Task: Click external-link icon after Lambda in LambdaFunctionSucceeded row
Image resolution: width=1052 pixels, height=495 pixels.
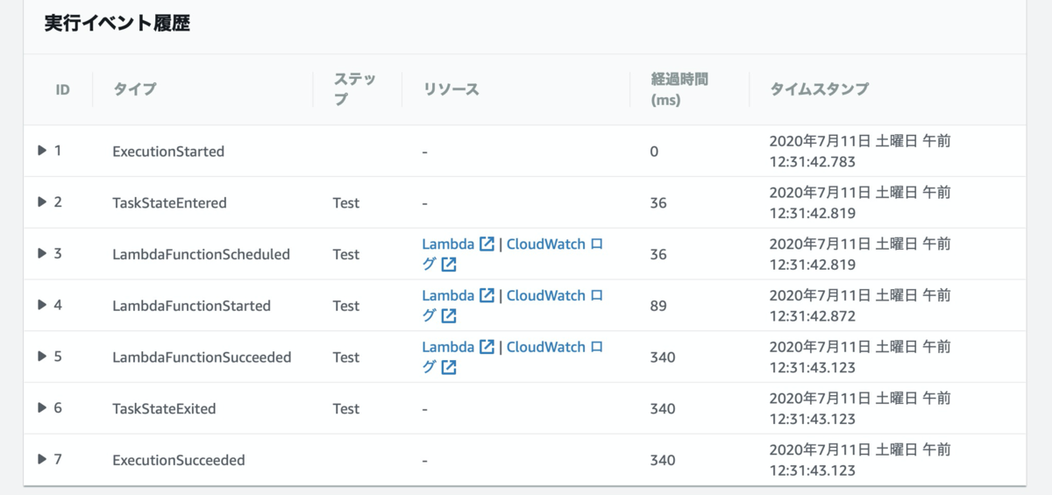Action: [487, 347]
